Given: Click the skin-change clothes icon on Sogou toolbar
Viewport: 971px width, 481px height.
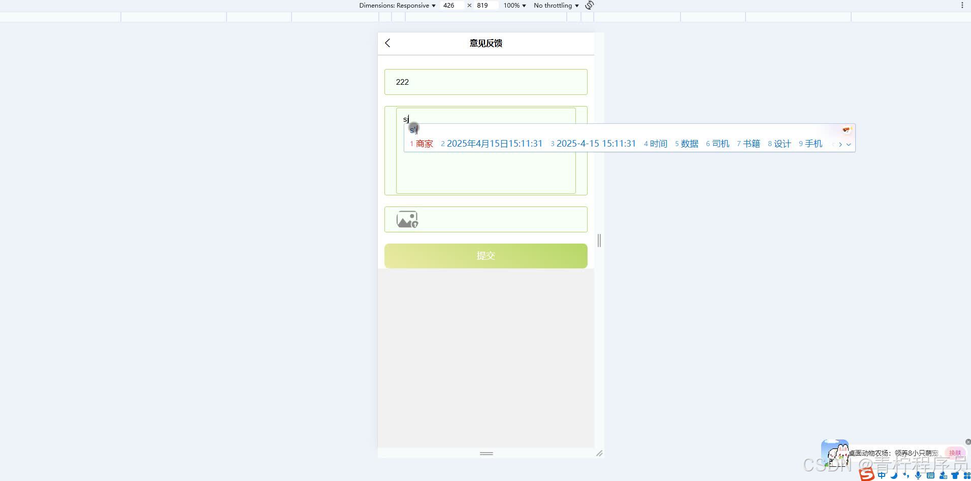Looking at the screenshot, I should (955, 475).
